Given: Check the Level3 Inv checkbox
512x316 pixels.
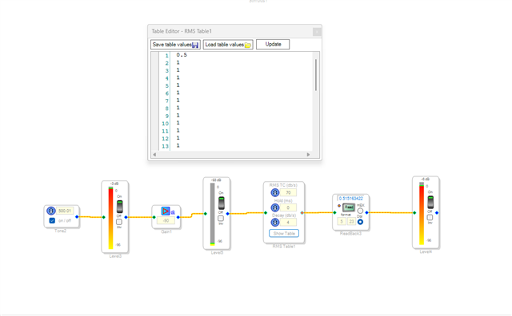Looking at the screenshot, I should pyautogui.click(x=119, y=222).
